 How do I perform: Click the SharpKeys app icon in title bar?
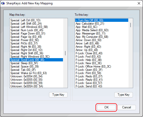[x=3, y=3]
